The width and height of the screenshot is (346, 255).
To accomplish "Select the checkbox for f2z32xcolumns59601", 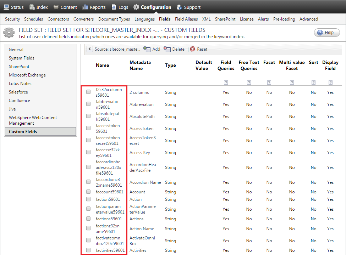I will pyautogui.click(x=88, y=92).
